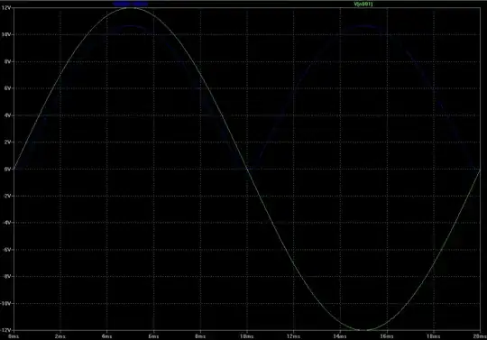487x340 pixels.
Task: Click the 6ms time axis label
Action: point(153,336)
